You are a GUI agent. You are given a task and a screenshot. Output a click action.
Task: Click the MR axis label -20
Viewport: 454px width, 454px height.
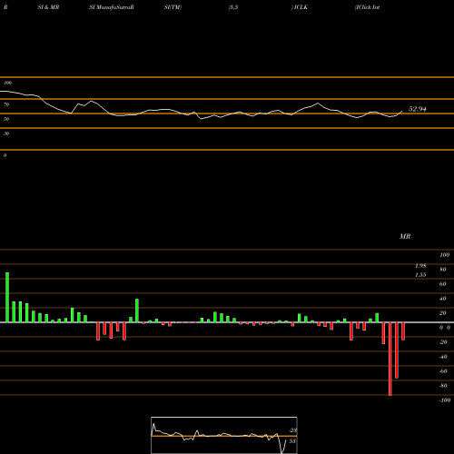click(x=443, y=342)
